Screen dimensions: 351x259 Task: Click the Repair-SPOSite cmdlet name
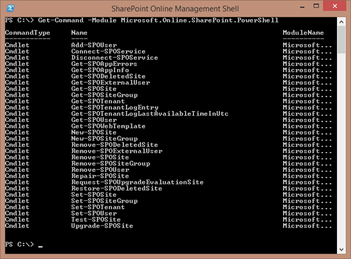(x=100, y=176)
